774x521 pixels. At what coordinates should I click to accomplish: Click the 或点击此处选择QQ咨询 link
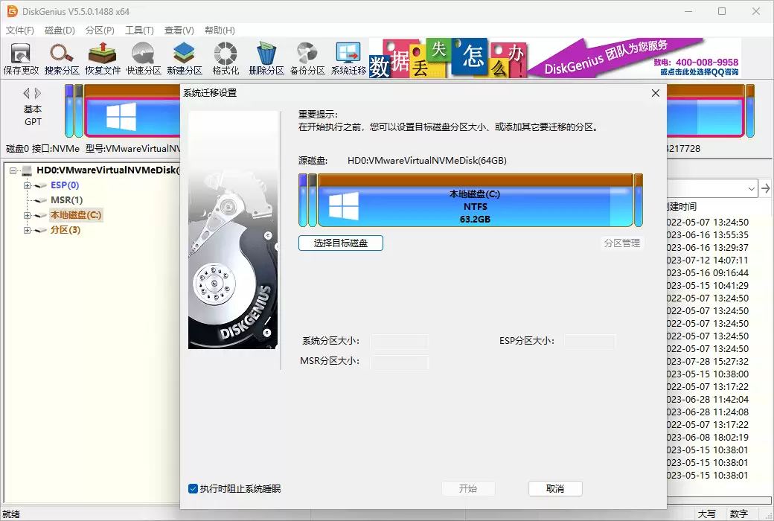[700, 72]
